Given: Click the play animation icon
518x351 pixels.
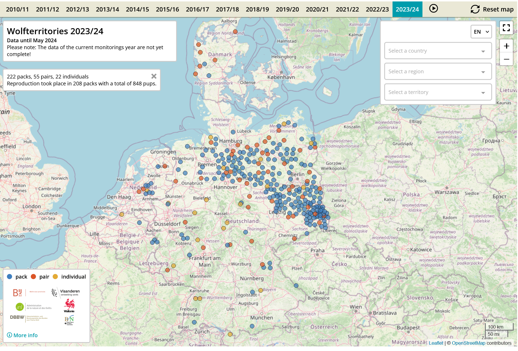Looking at the screenshot, I should (x=433, y=9).
